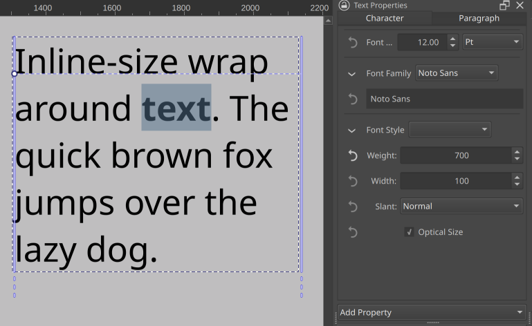Click the round handle on text box left edge
532x326 pixels.
pyautogui.click(x=15, y=73)
